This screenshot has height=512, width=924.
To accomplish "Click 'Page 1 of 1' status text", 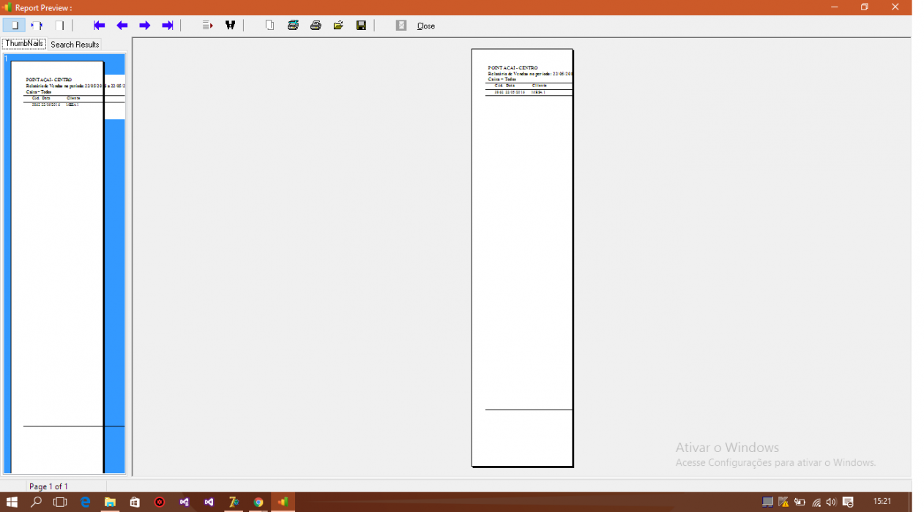I will click(x=48, y=486).
